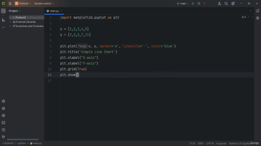Screen dimensions: 261x146
Task: Click the plt.plot line of code
Action: pyautogui.click(x=118, y=46)
